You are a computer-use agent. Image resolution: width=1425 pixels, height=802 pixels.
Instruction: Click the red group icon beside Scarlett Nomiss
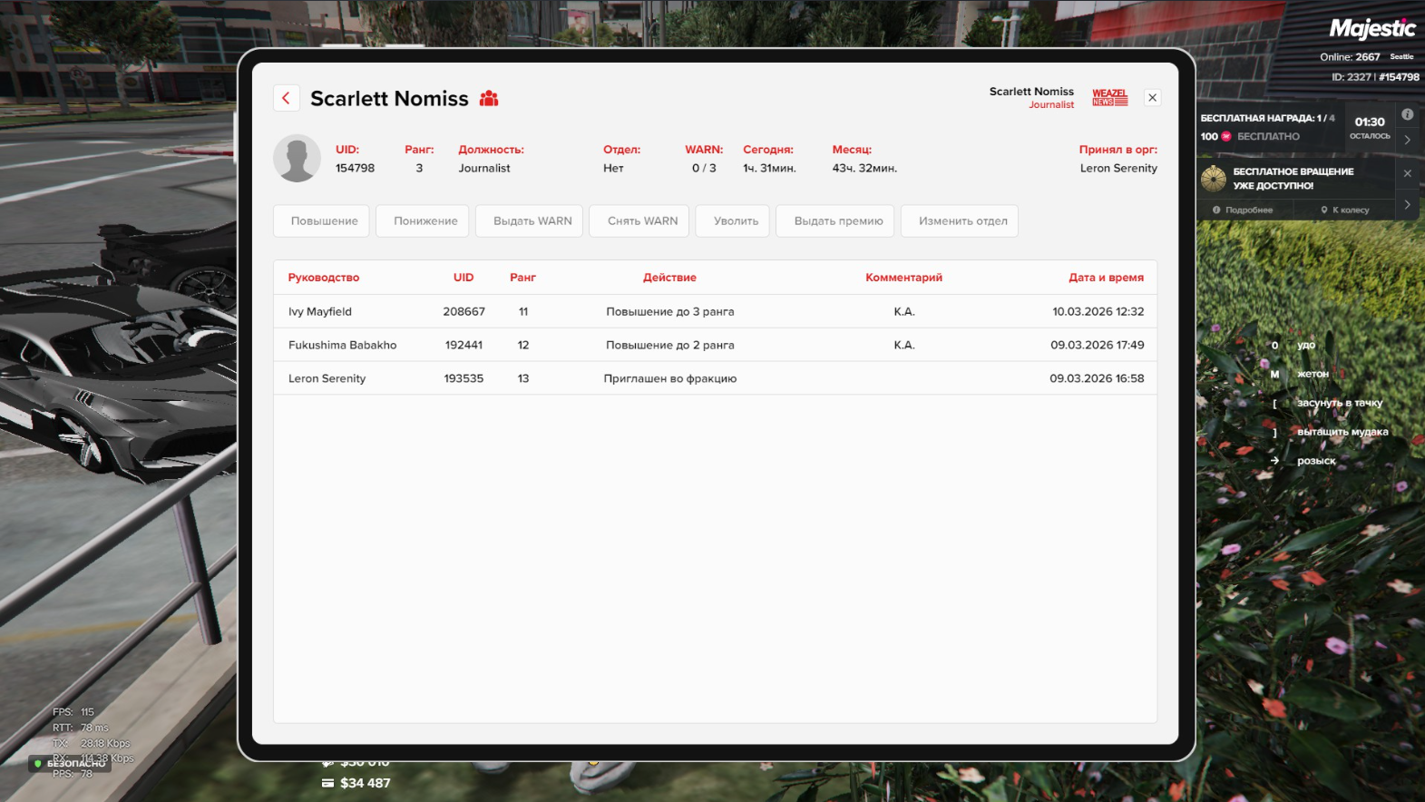tap(489, 98)
